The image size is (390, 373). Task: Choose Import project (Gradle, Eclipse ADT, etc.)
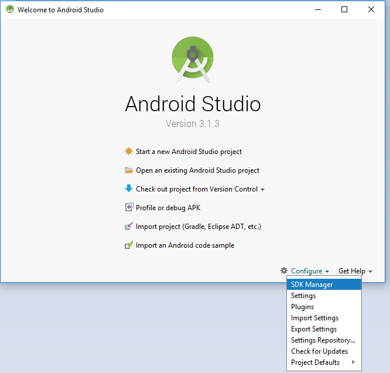click(x=199, y=227)
